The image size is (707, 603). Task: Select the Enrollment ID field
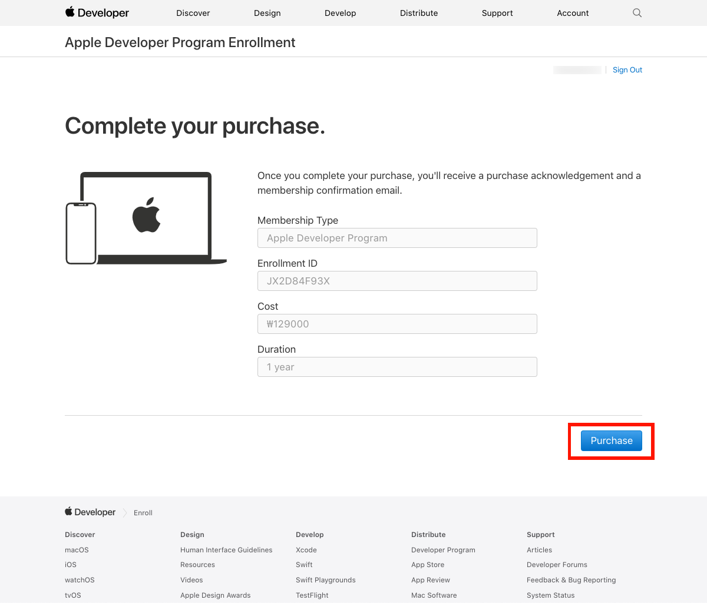[397, 281]
